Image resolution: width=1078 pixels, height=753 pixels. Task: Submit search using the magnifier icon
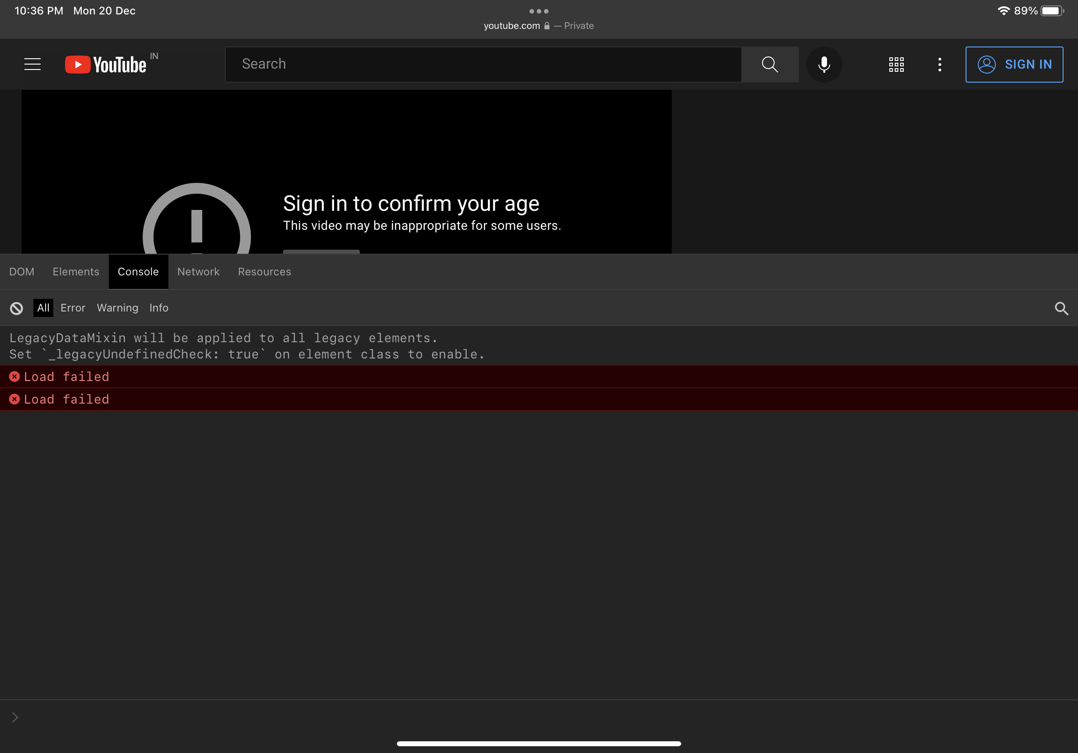click(770, 64)
